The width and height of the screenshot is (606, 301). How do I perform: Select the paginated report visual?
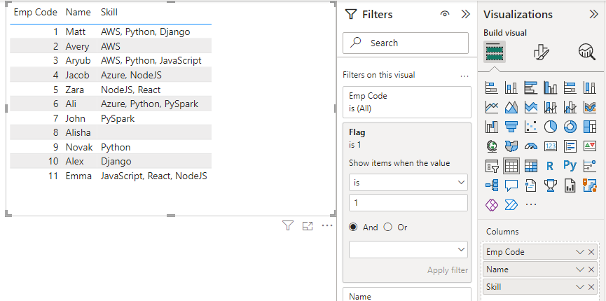click(x=570, y=185)
